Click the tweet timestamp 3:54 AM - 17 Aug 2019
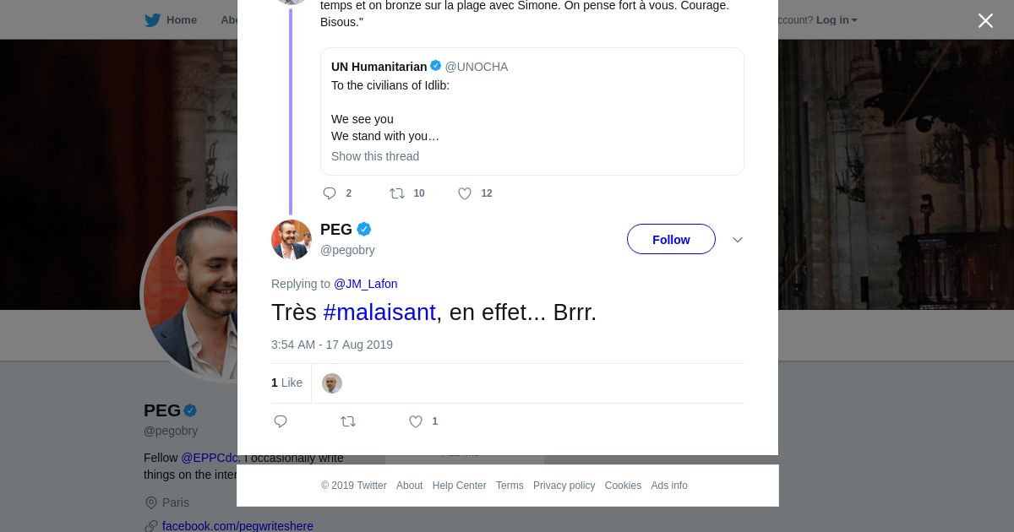 332,345
